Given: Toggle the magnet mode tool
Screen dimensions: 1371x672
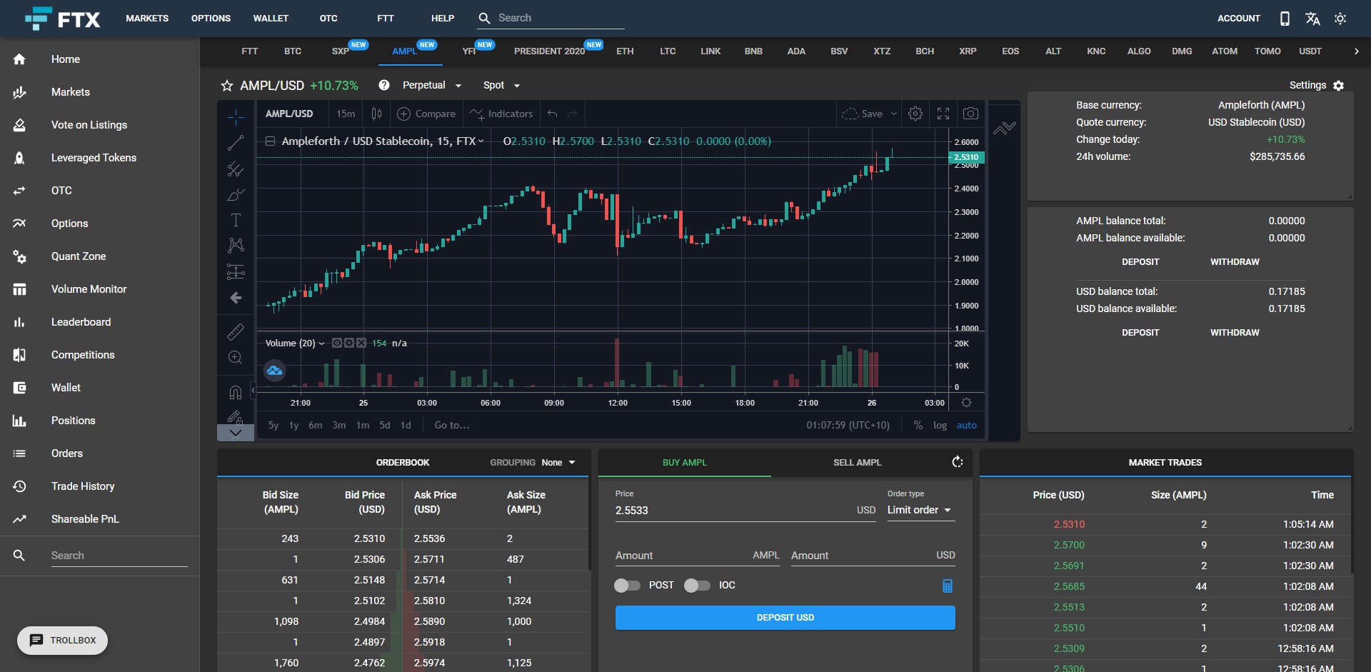Looking at the screenshot, I should 236,392.
